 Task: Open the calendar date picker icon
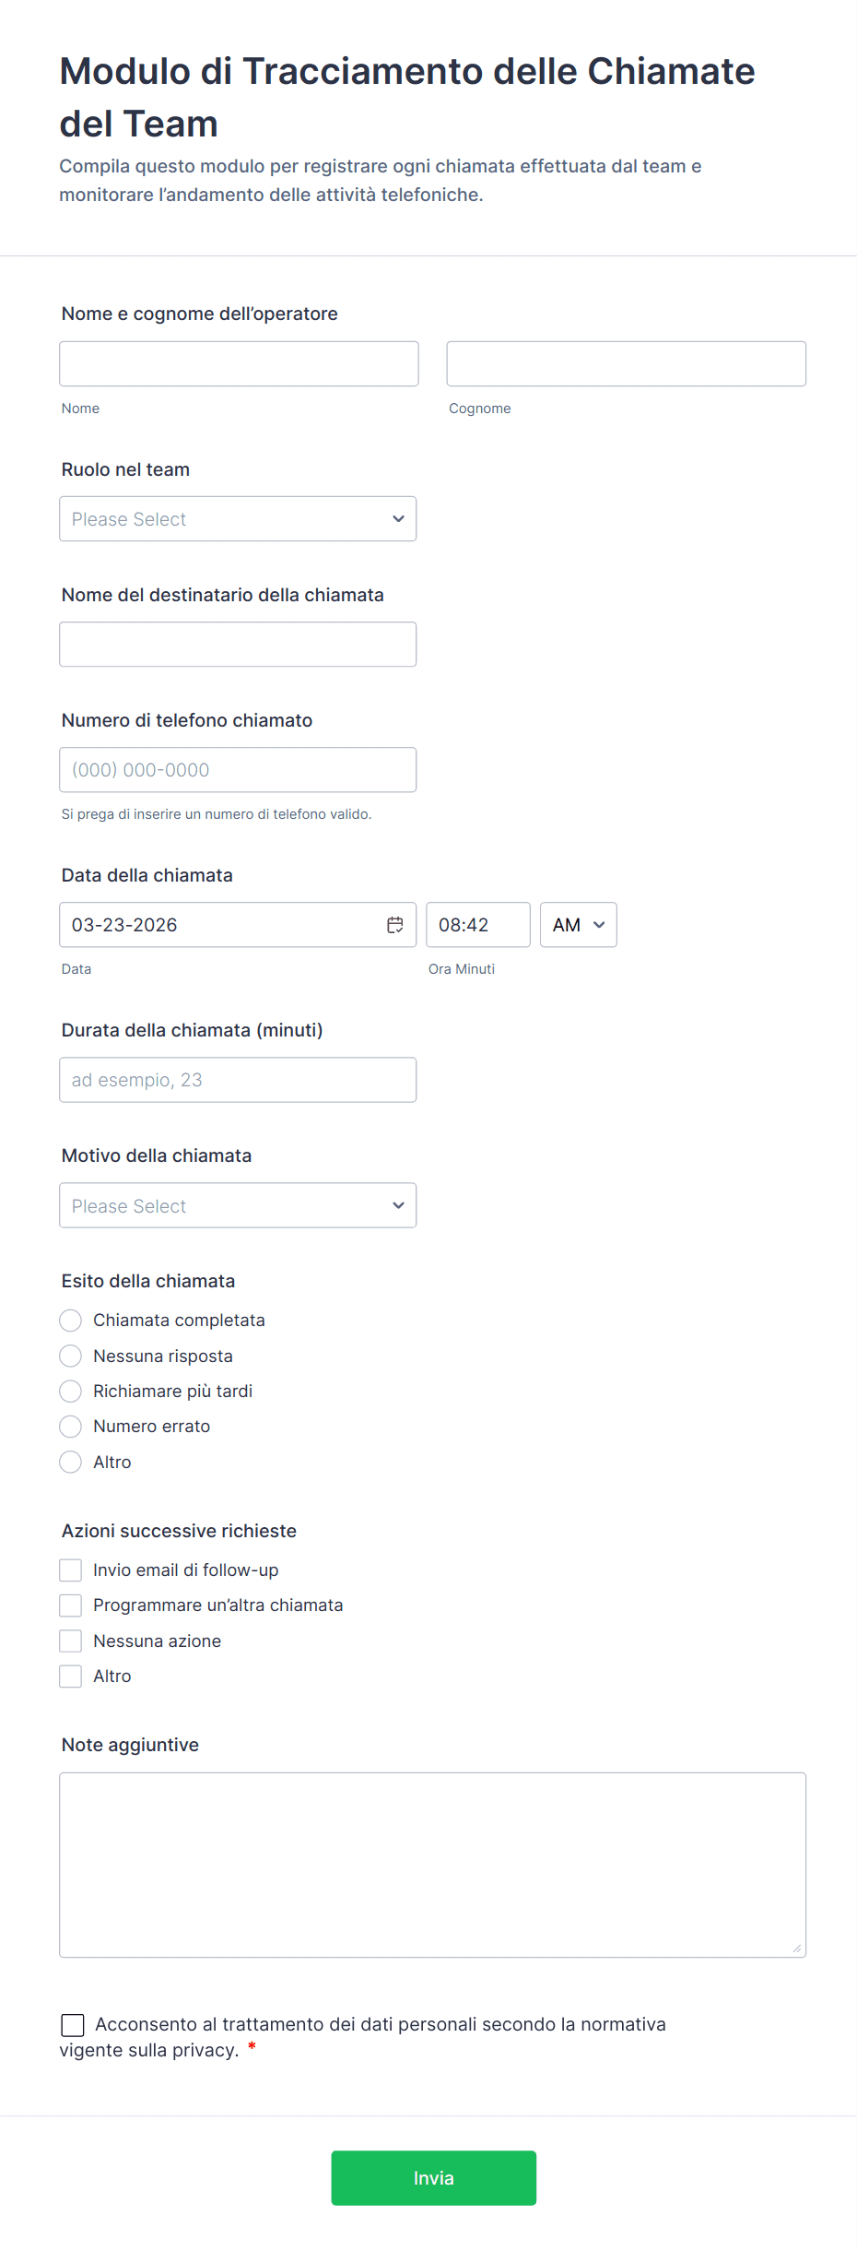pos(394,925)
